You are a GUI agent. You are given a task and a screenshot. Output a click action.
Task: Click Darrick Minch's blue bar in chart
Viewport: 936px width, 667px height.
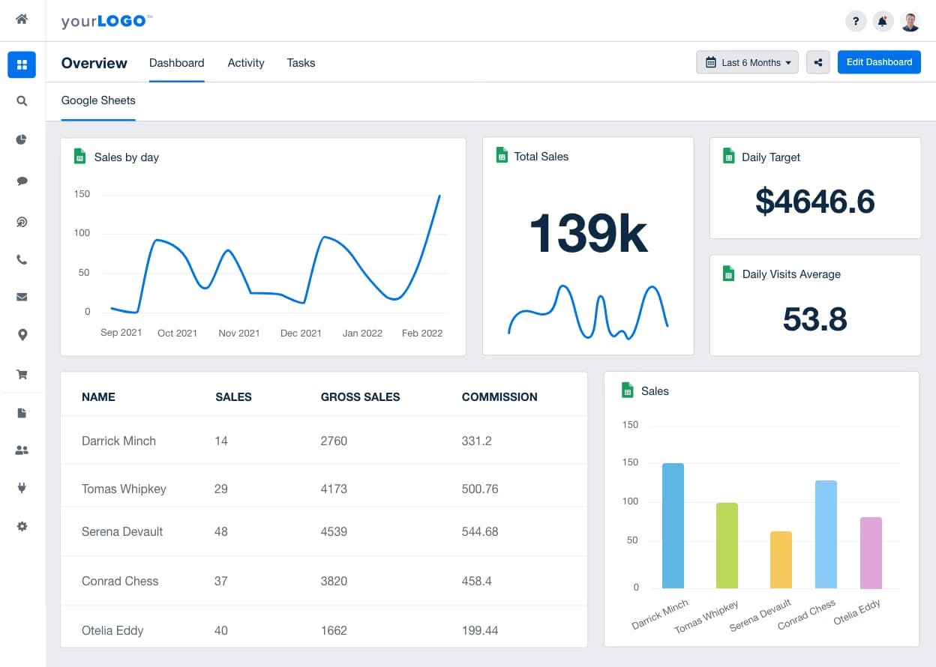[x=673, y=525]
